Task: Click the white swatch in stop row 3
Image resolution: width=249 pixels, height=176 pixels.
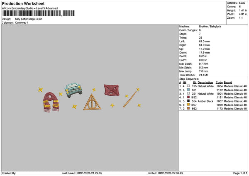Action: pyautogui.click(x=188, y=93)
